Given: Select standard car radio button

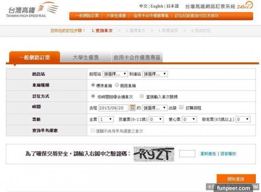Looking at the screenshot, I should coord(93,85).
